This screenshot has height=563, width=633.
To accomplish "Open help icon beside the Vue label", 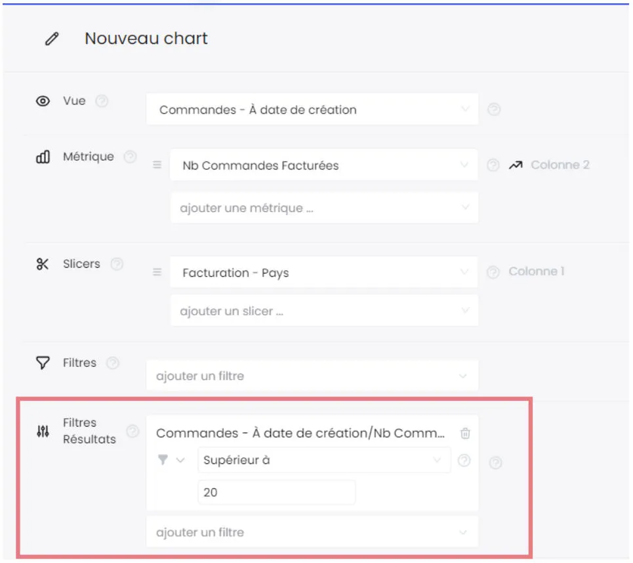I will (x=102, y=101).
